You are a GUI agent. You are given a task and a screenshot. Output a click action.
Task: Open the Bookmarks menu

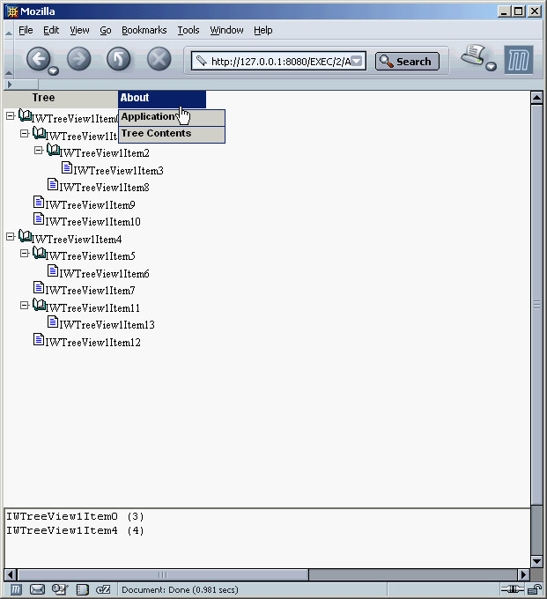(x=144, y=30)
